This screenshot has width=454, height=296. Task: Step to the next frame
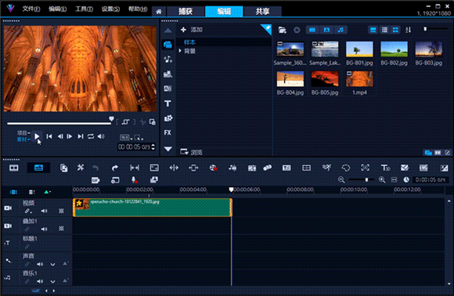pyautogui.click(x=70, y=136)
